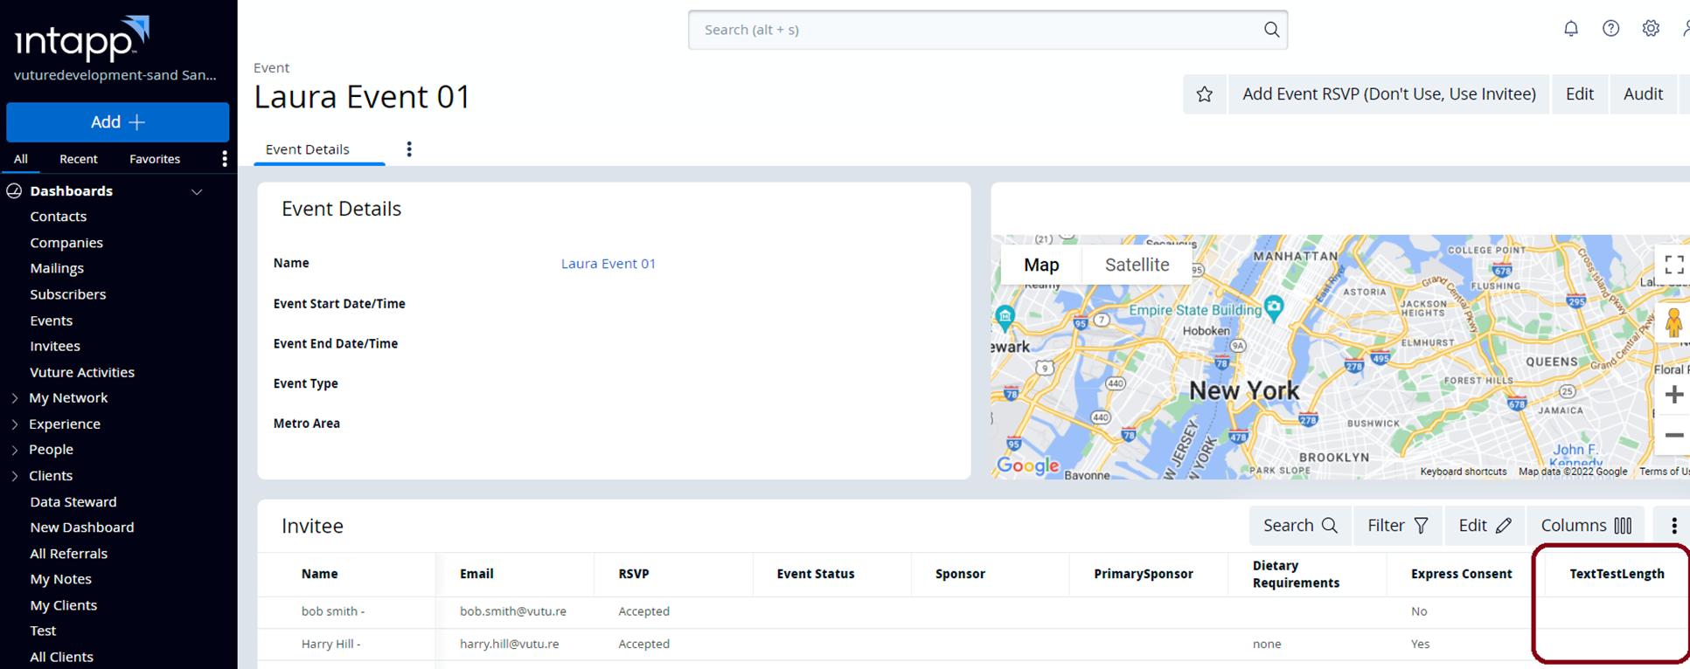
Task: Open Data Steward in sidebar
Action: [73, 502]
